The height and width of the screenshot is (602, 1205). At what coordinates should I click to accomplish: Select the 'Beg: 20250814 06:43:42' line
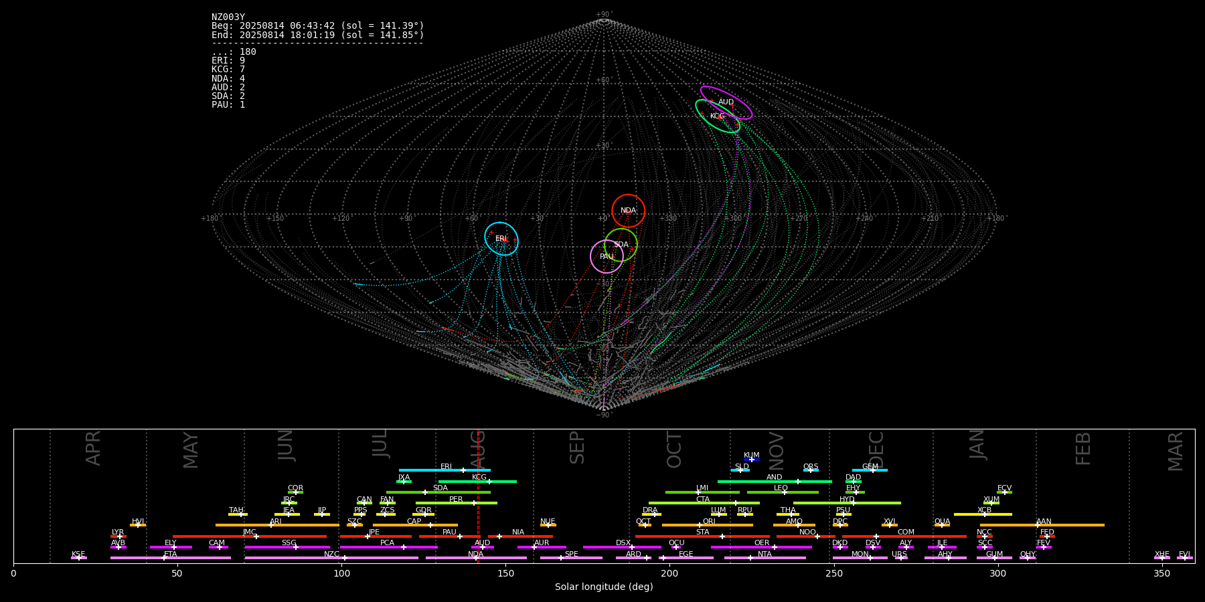pos(318,26)
